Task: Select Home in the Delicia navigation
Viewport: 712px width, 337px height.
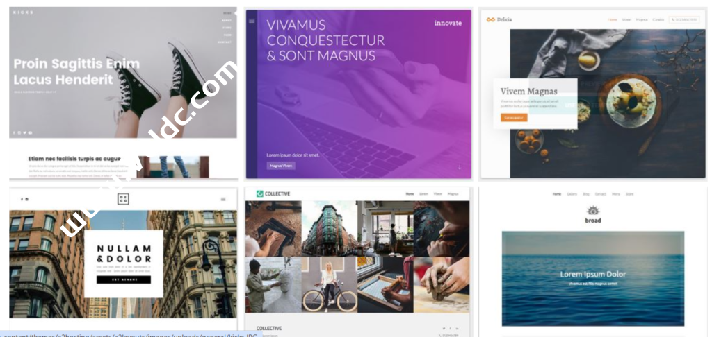Action: [x=613, y=19]
